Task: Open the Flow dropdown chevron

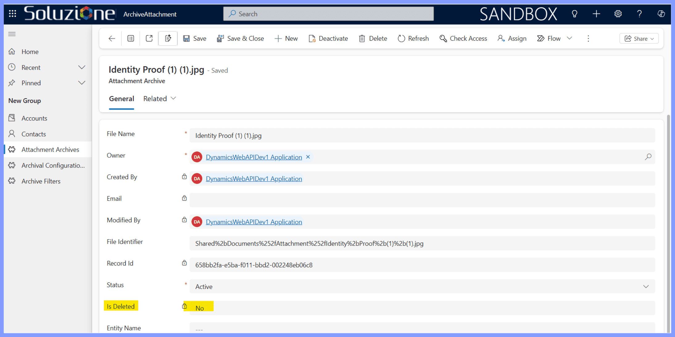Action: point(569,38)
